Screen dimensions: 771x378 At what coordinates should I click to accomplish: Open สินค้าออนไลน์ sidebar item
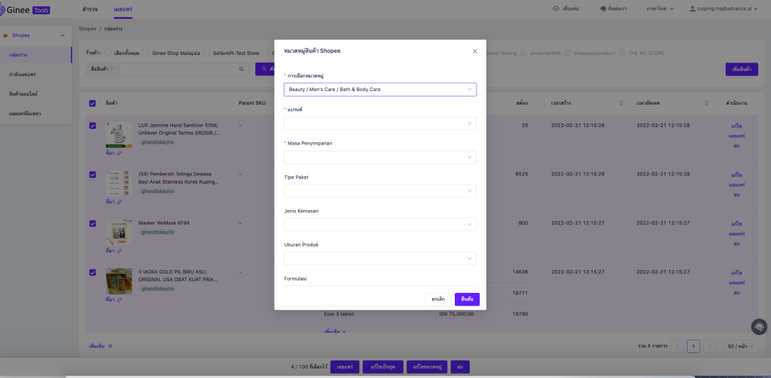[x=36, y=94]
